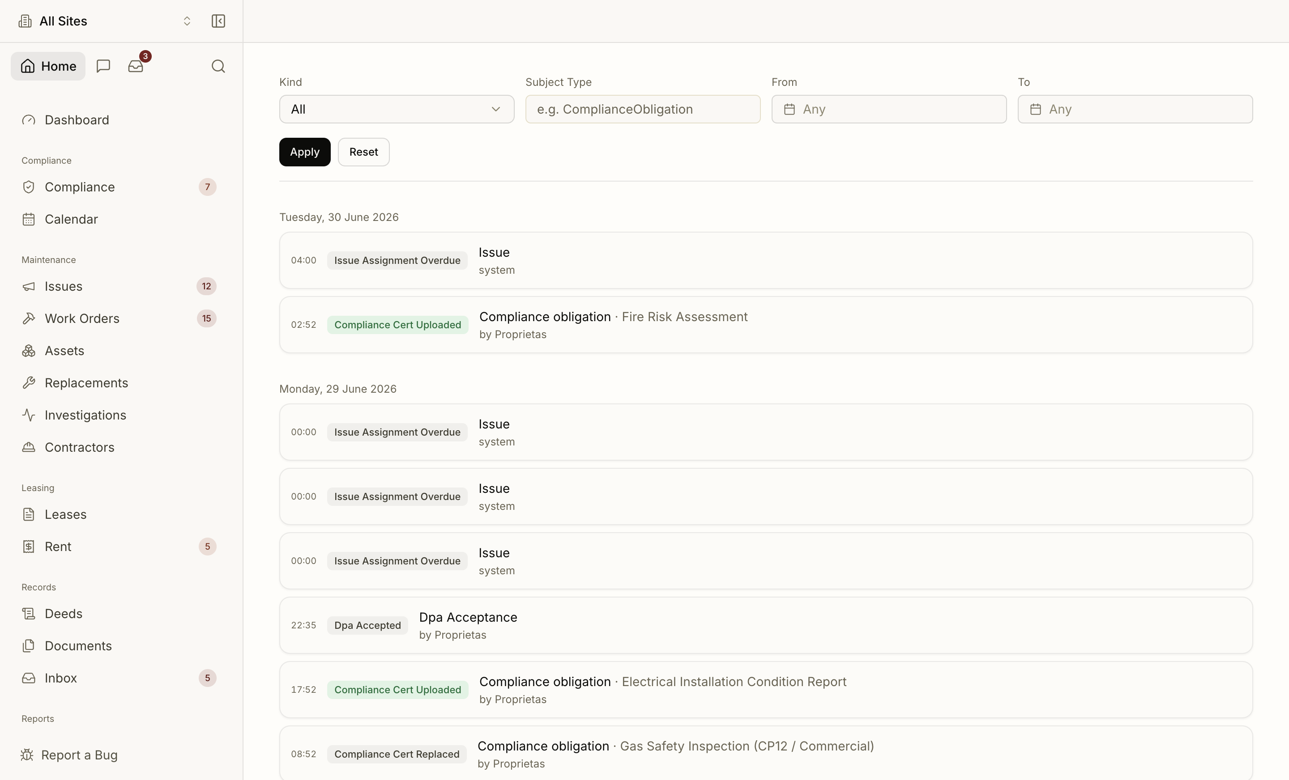Click the Apply button
This screenshot has width=1289, height=780.
pyautogui.click(x=305, y=152)
